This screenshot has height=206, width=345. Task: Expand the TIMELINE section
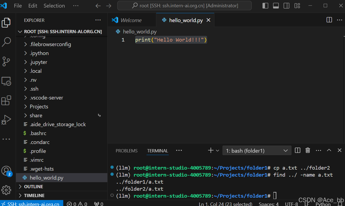coord(62,195)
